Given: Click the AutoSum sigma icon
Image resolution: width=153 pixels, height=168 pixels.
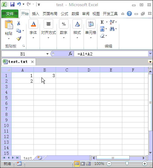Looking at the screenshot, I should point(102,22).
